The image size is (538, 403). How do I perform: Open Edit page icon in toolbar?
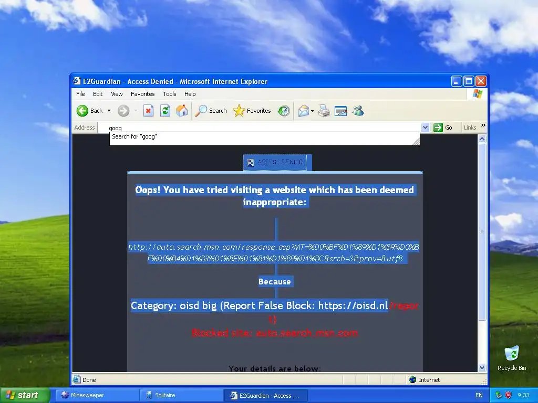click(x=340, y=111)
